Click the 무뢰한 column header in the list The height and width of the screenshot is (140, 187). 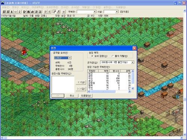click(93, 71)
